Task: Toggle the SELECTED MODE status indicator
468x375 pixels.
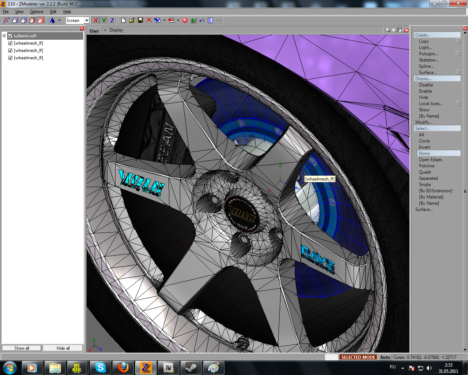Action: 358,357
